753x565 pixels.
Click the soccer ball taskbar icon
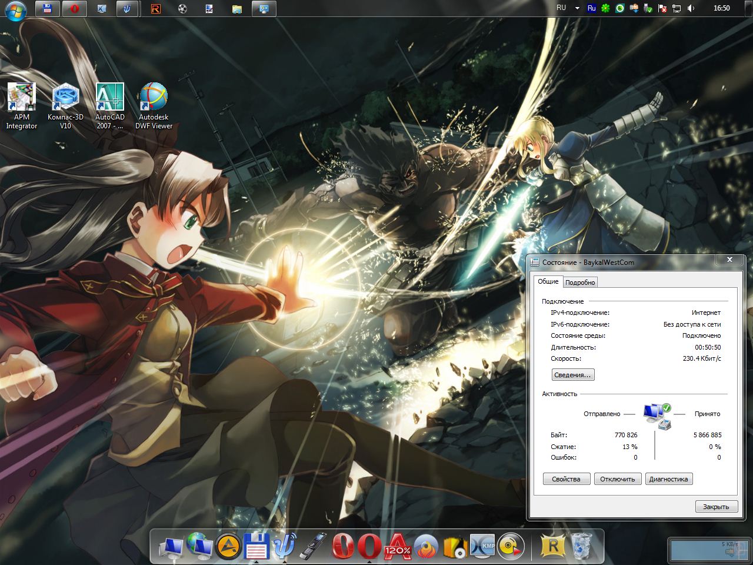(x=182, y=9)
